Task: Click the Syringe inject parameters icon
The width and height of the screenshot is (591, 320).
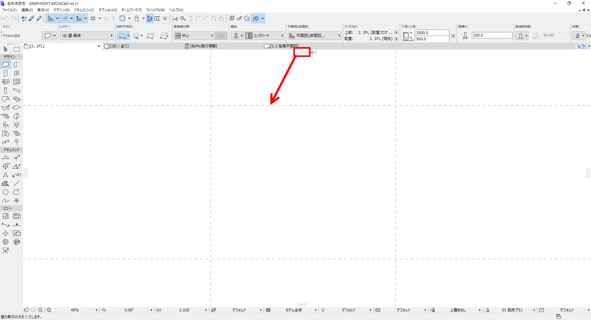Action: point(39,18)
